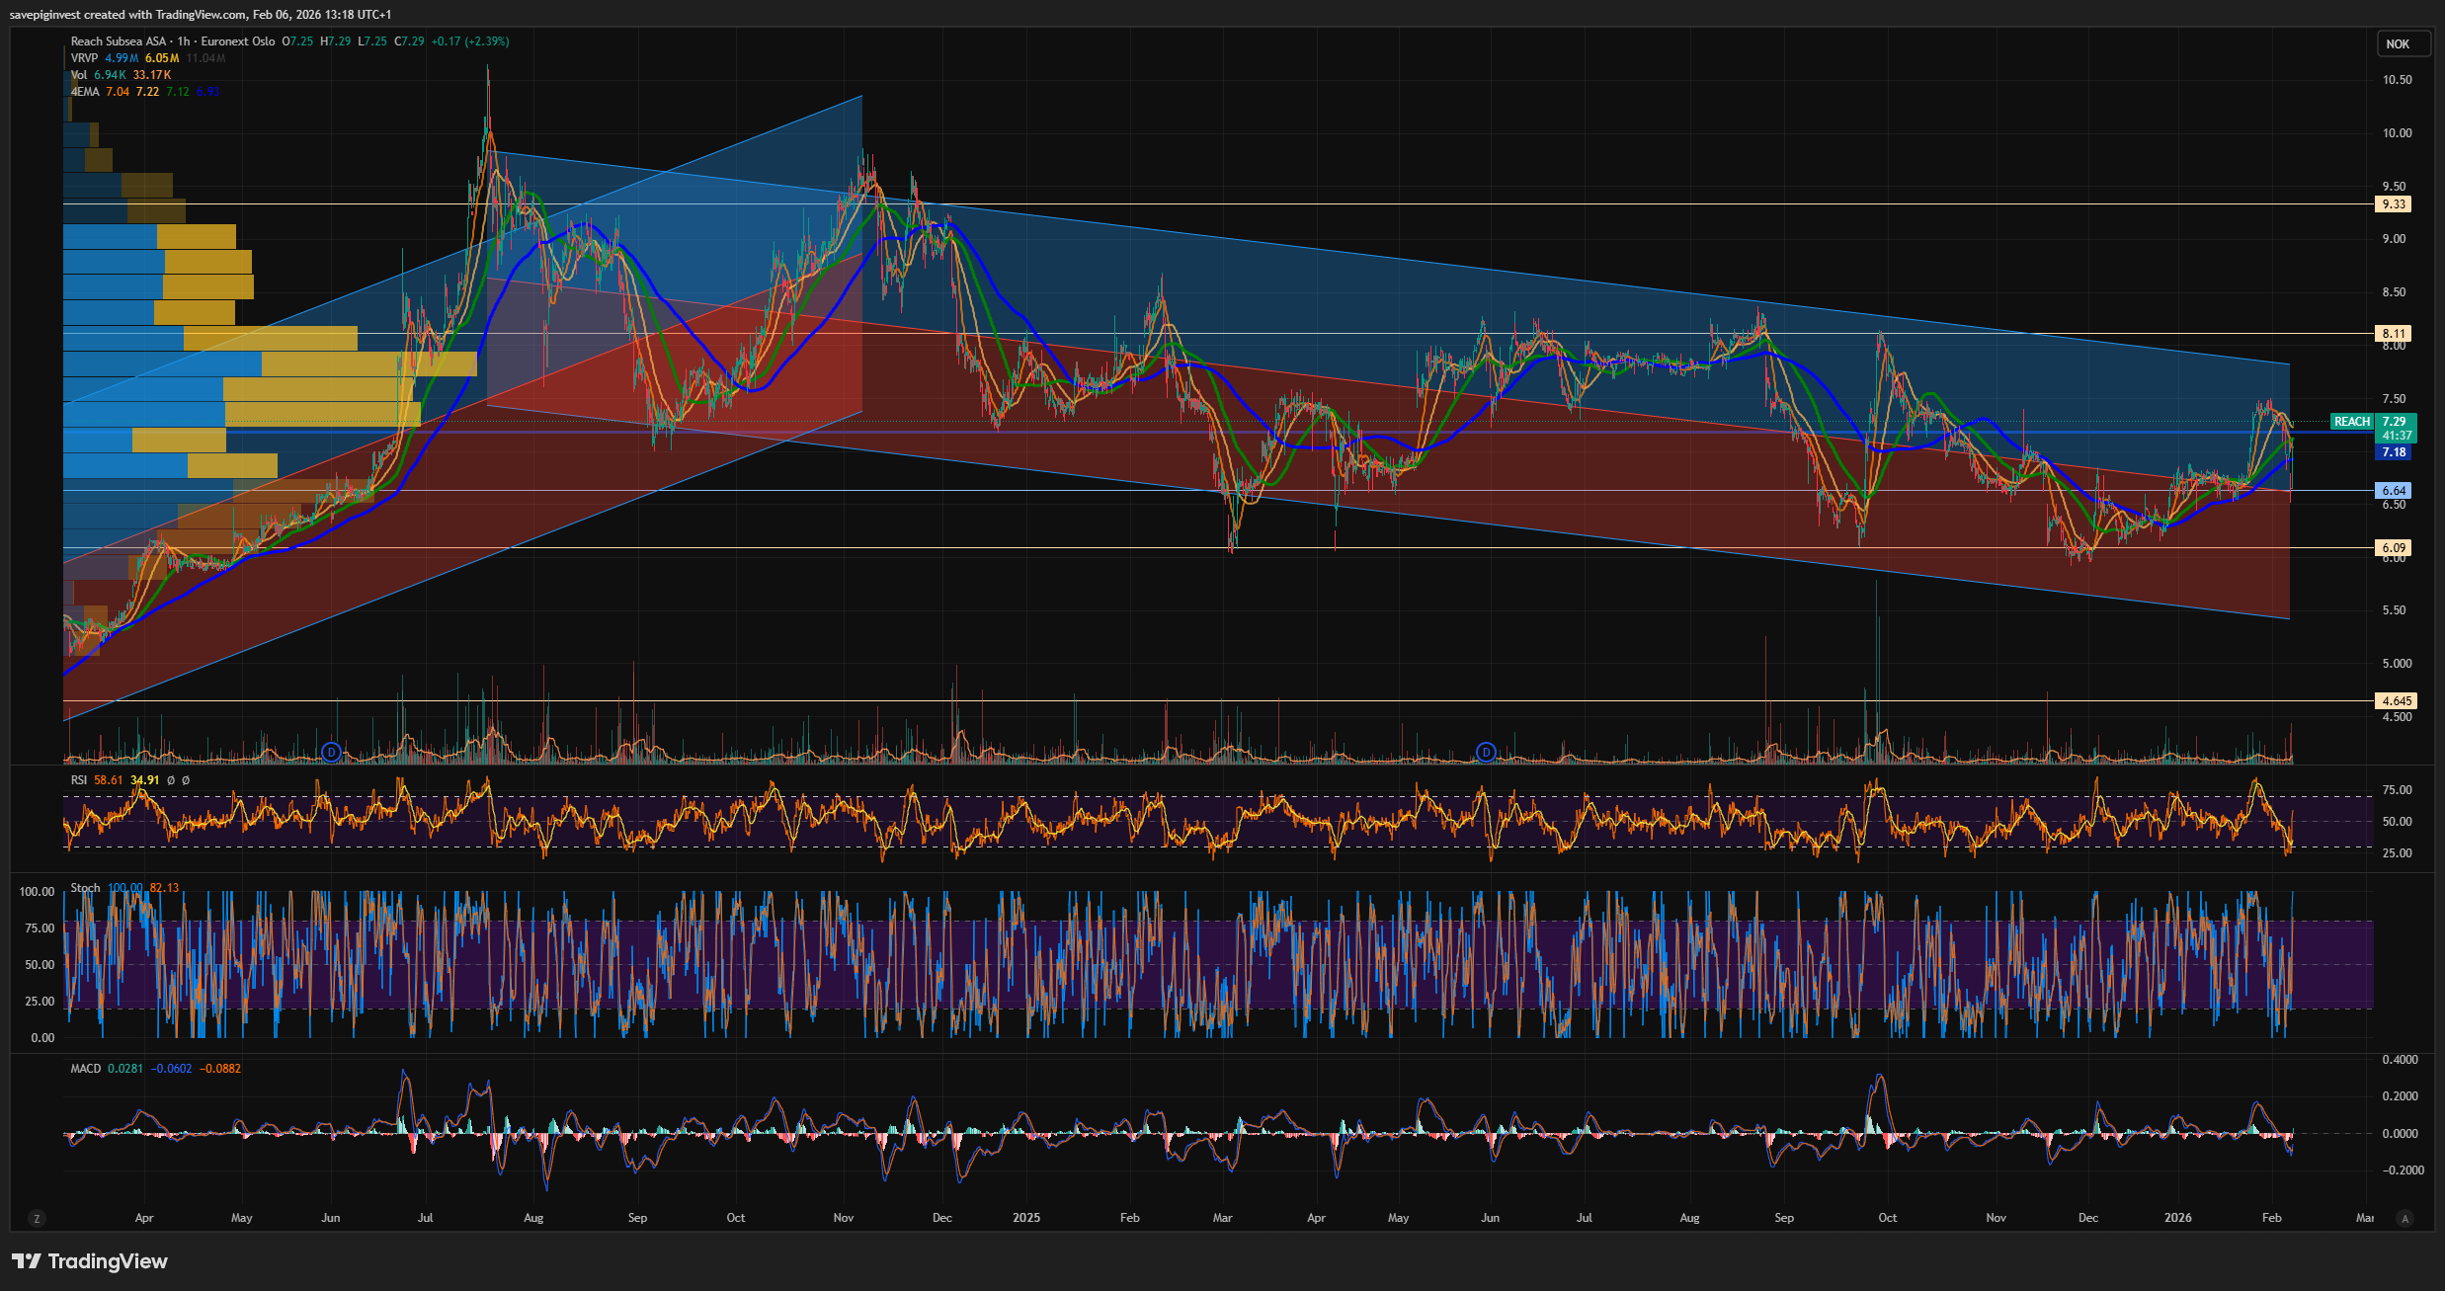Toggle the A auto-scale button at bottom right
This screenshot has width=2445, height=1291.
click(2404, 1219)
